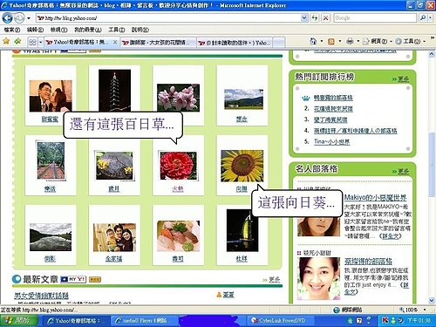436x327 pixels.
Task: Open the 檔案(F) menu
Action: point(12,30)
